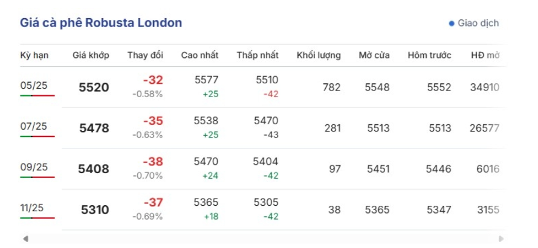The image size is (538, 248).
Task: Select the Kỳ hạn column header
Action: pyautogui.click(x=34, y=56)
